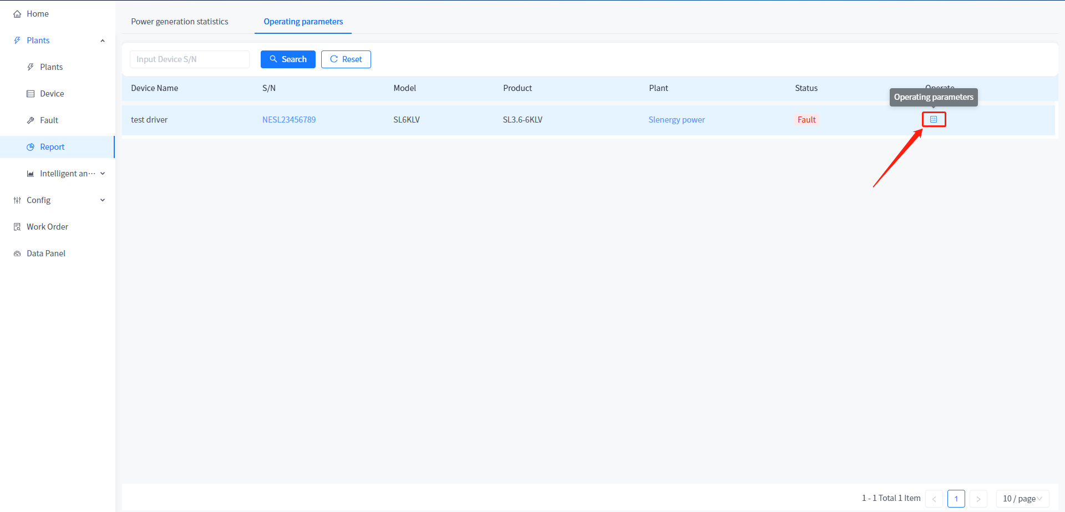Screen dimensions: 1065x512
Task: Expand the Intelligent analysis submenu chevron
Action: [x=103, y=174]
